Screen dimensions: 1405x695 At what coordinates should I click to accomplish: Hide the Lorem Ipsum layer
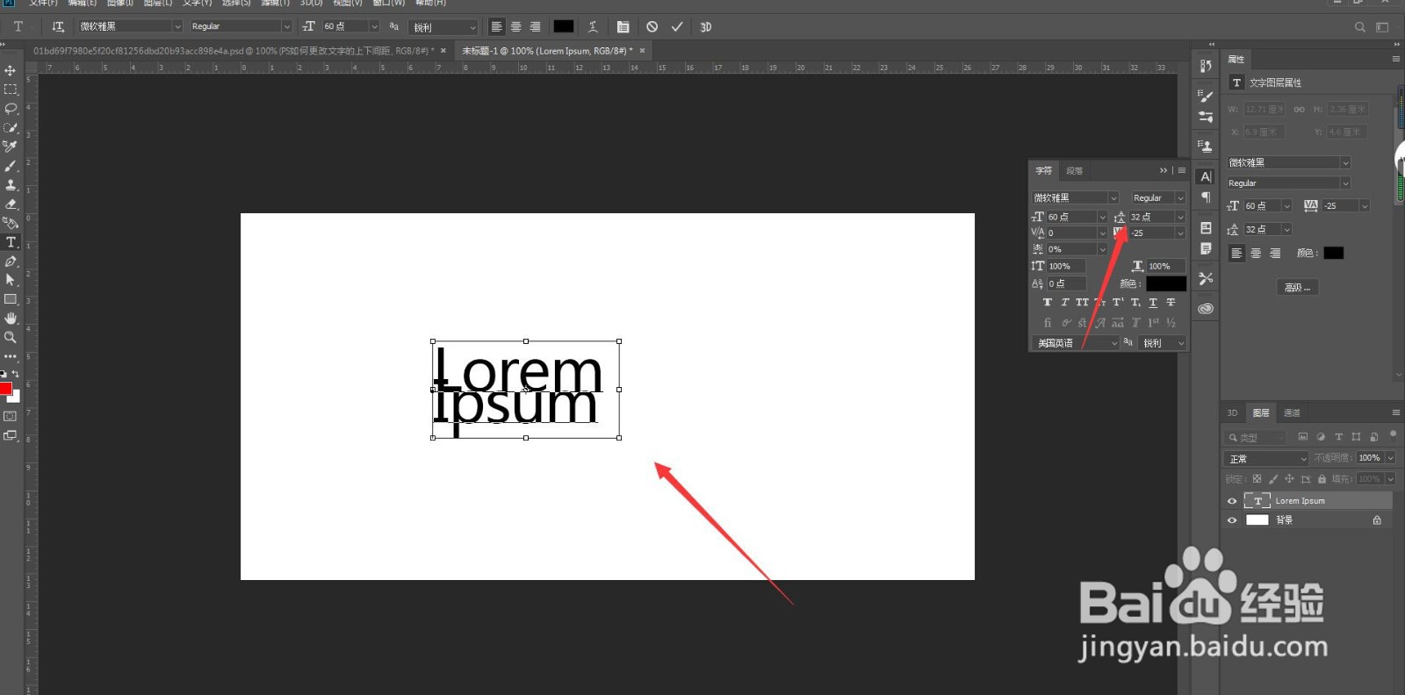(1231, 501)
